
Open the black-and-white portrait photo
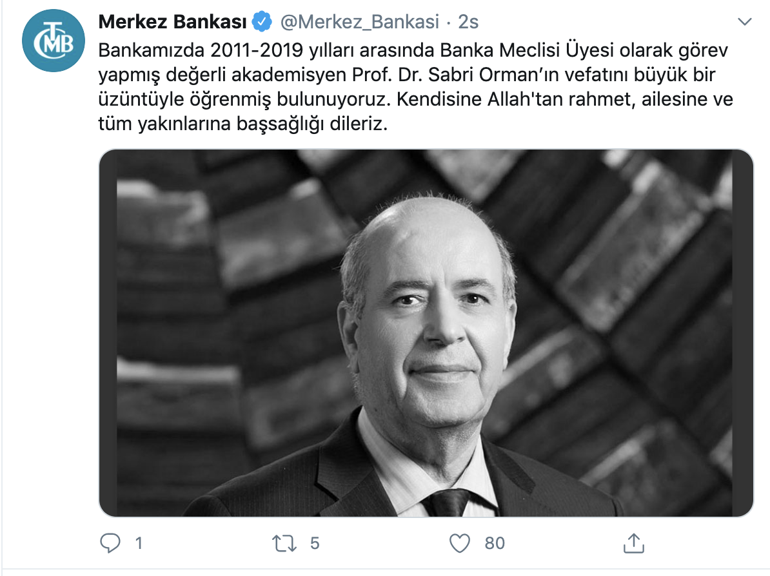[426, 333]
